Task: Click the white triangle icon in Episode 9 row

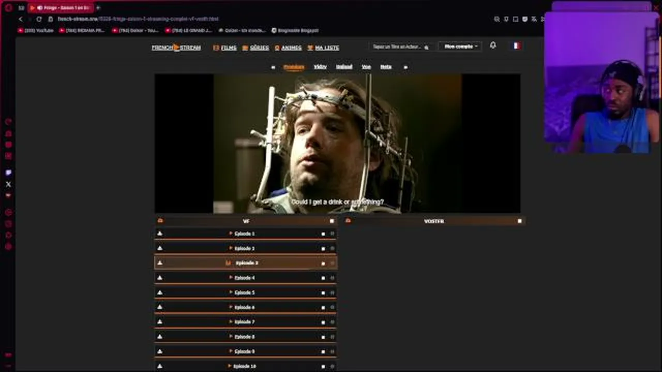Action: tap(160, 351)
